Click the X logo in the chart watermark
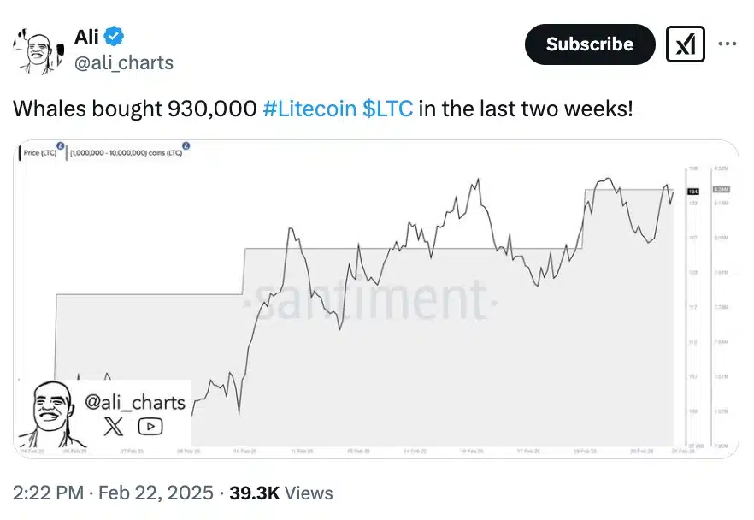The height and width of the screenshot is (520, 754). point(113,425)
